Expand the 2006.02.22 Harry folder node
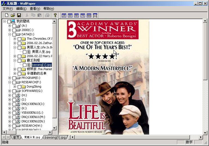This screenshot has height=146, width=209. (x=15, y=56)
